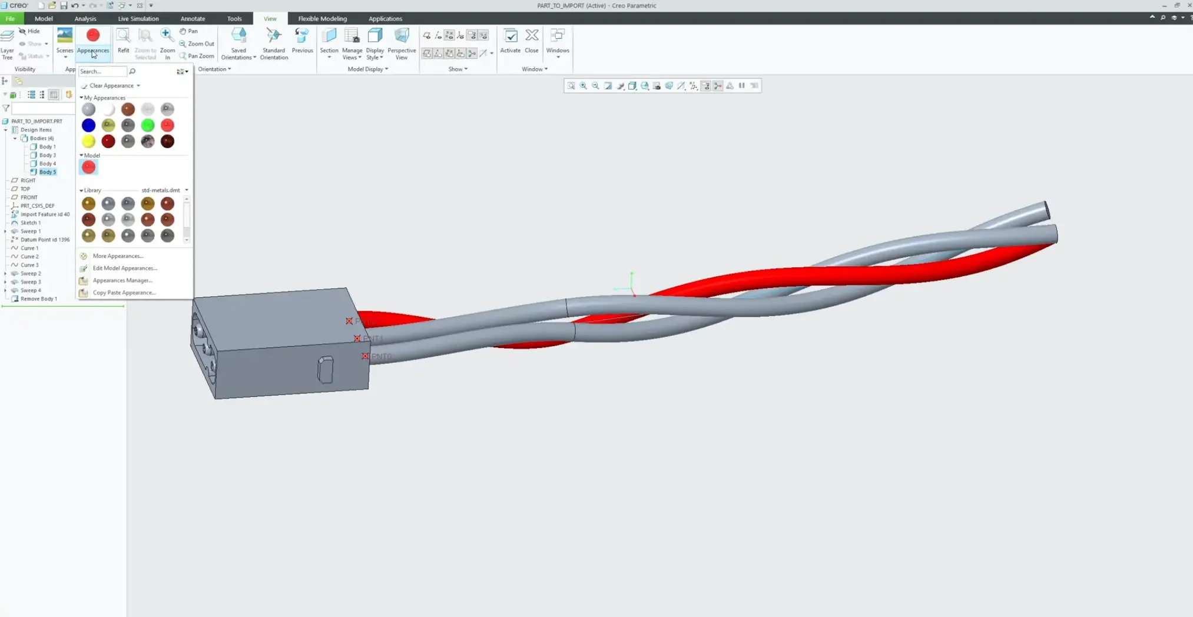Click the Scenes icon
This screenshot has width=1193, height=617.
pyautogui.click(x=65, y=36)
